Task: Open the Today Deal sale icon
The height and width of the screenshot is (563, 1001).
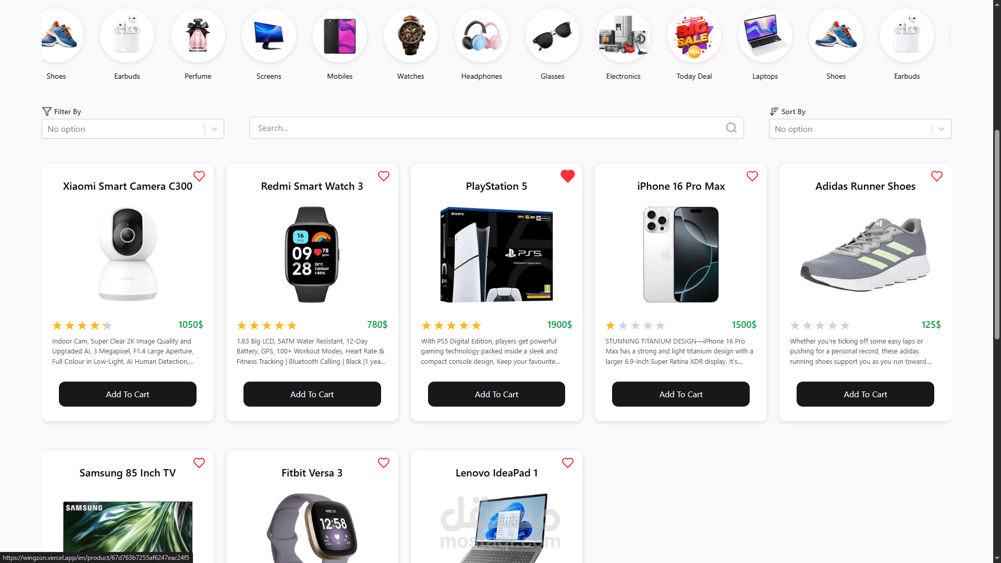Action: coord(694,35)
